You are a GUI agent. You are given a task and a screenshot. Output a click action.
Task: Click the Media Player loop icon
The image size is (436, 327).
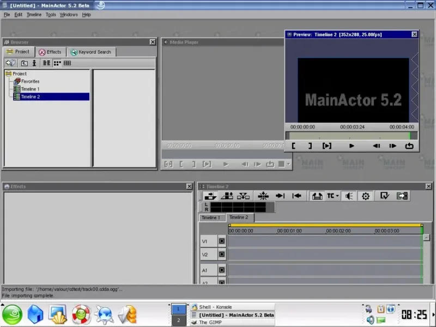coord(270,165)
